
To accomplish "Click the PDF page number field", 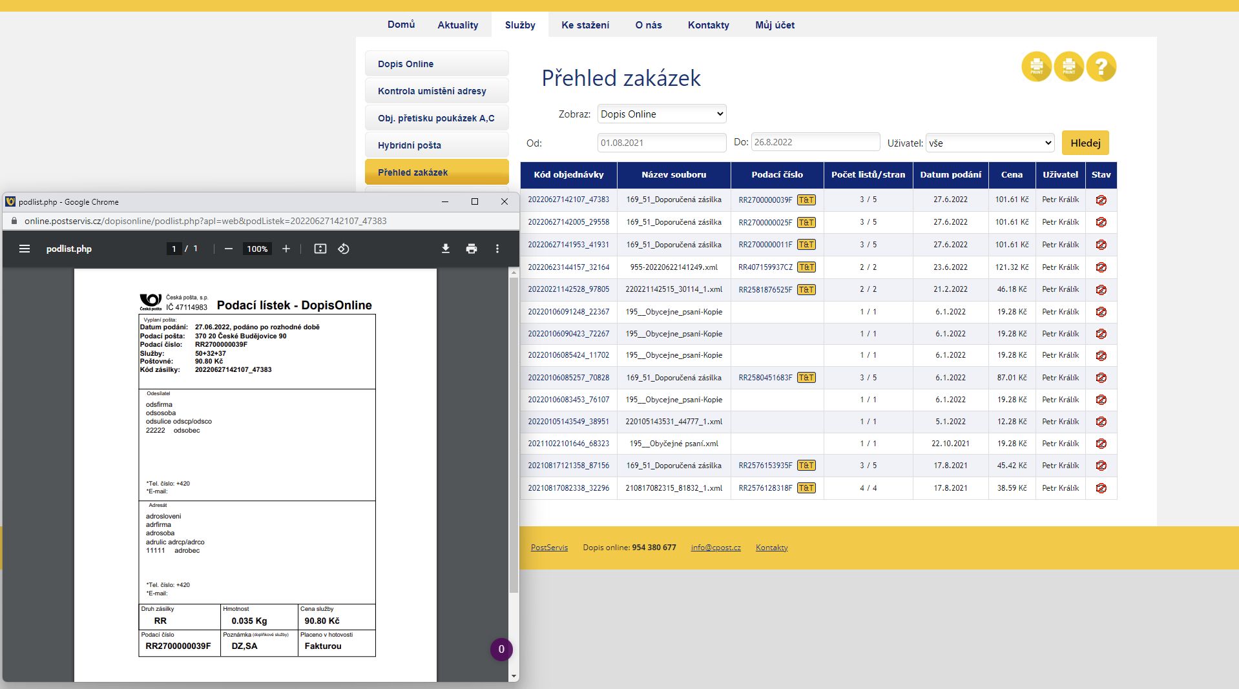I will 174,249.
